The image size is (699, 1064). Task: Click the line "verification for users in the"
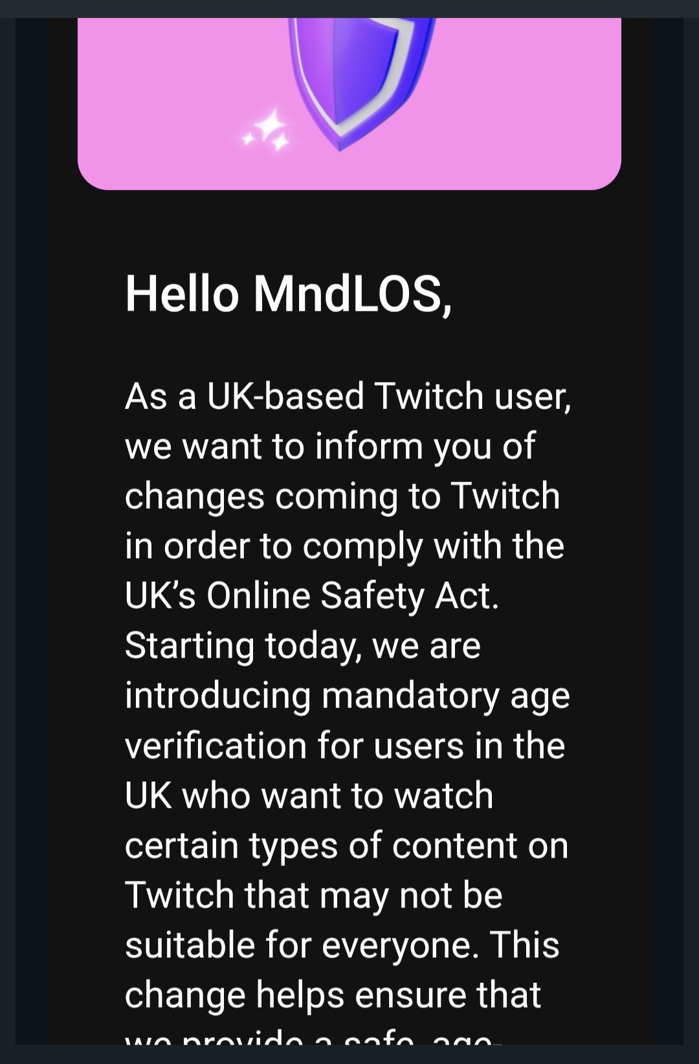pos(345,746)
